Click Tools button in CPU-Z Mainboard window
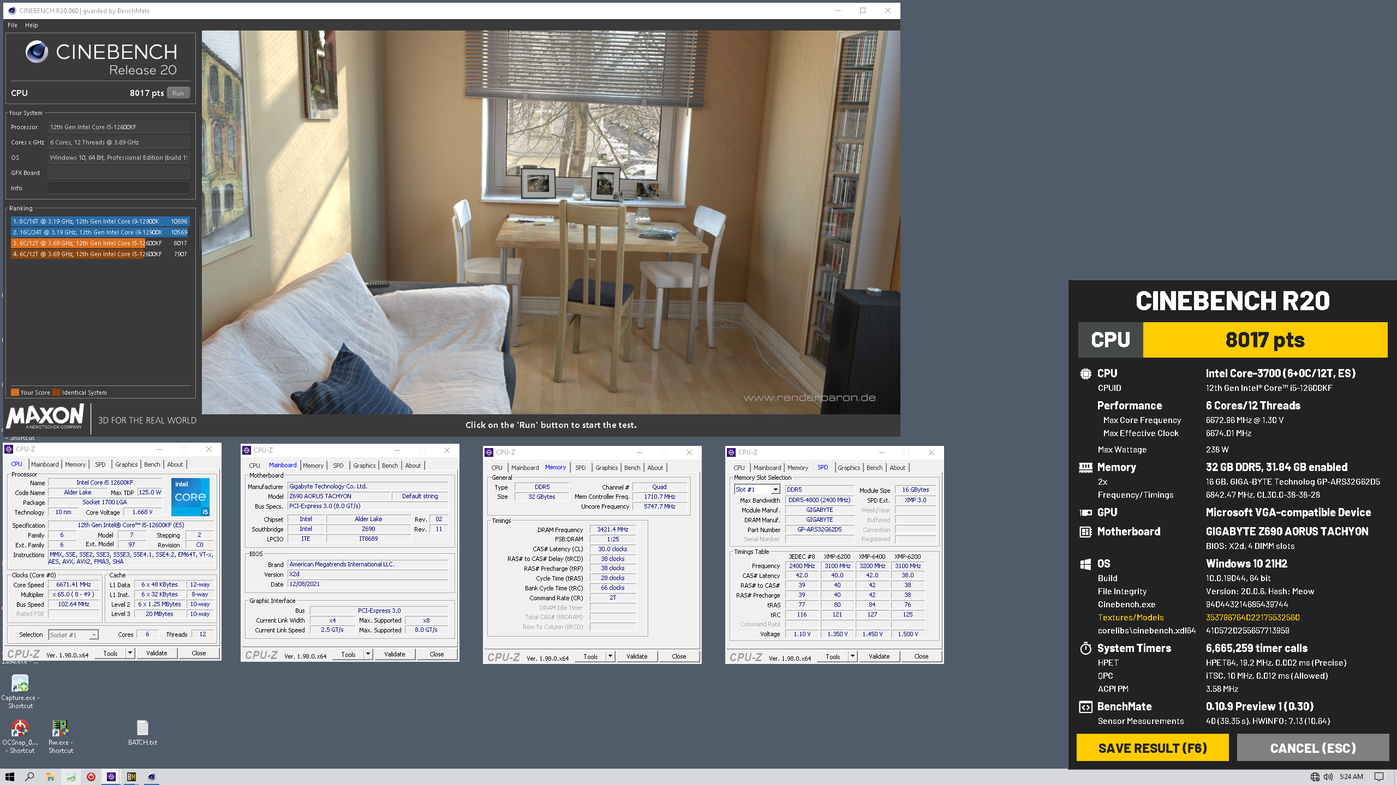Screen dimensions: 1397x785 (x=348, y=654)
